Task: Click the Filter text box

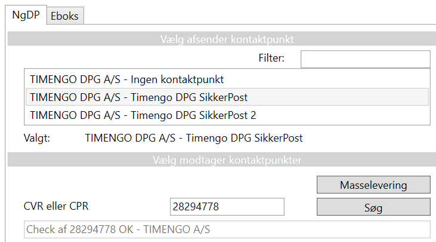Action: coord(365,59)
